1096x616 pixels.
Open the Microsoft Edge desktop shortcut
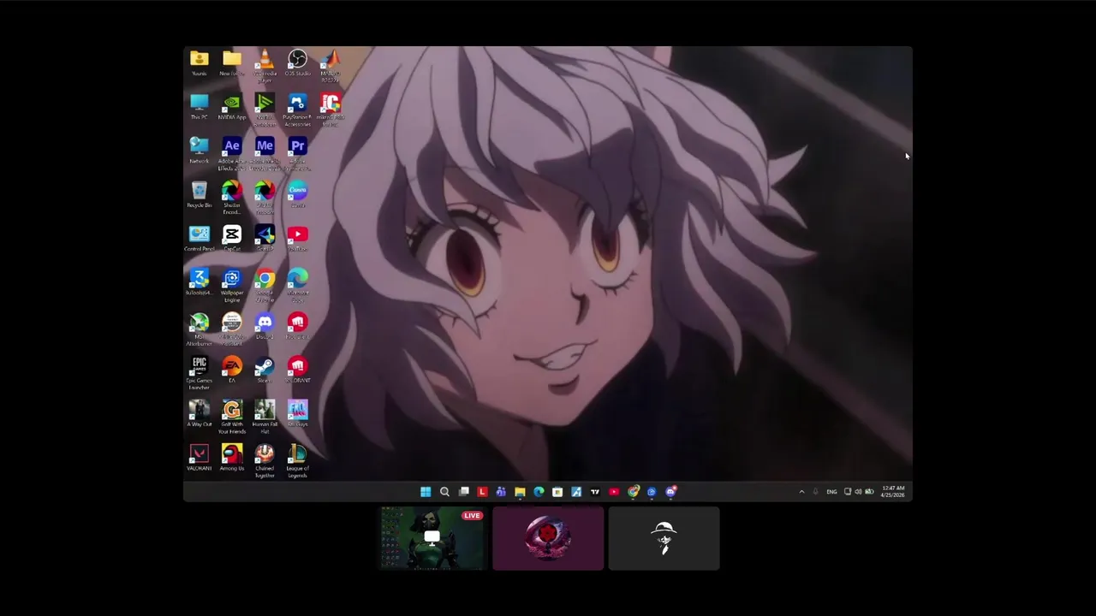coord(297,285)
